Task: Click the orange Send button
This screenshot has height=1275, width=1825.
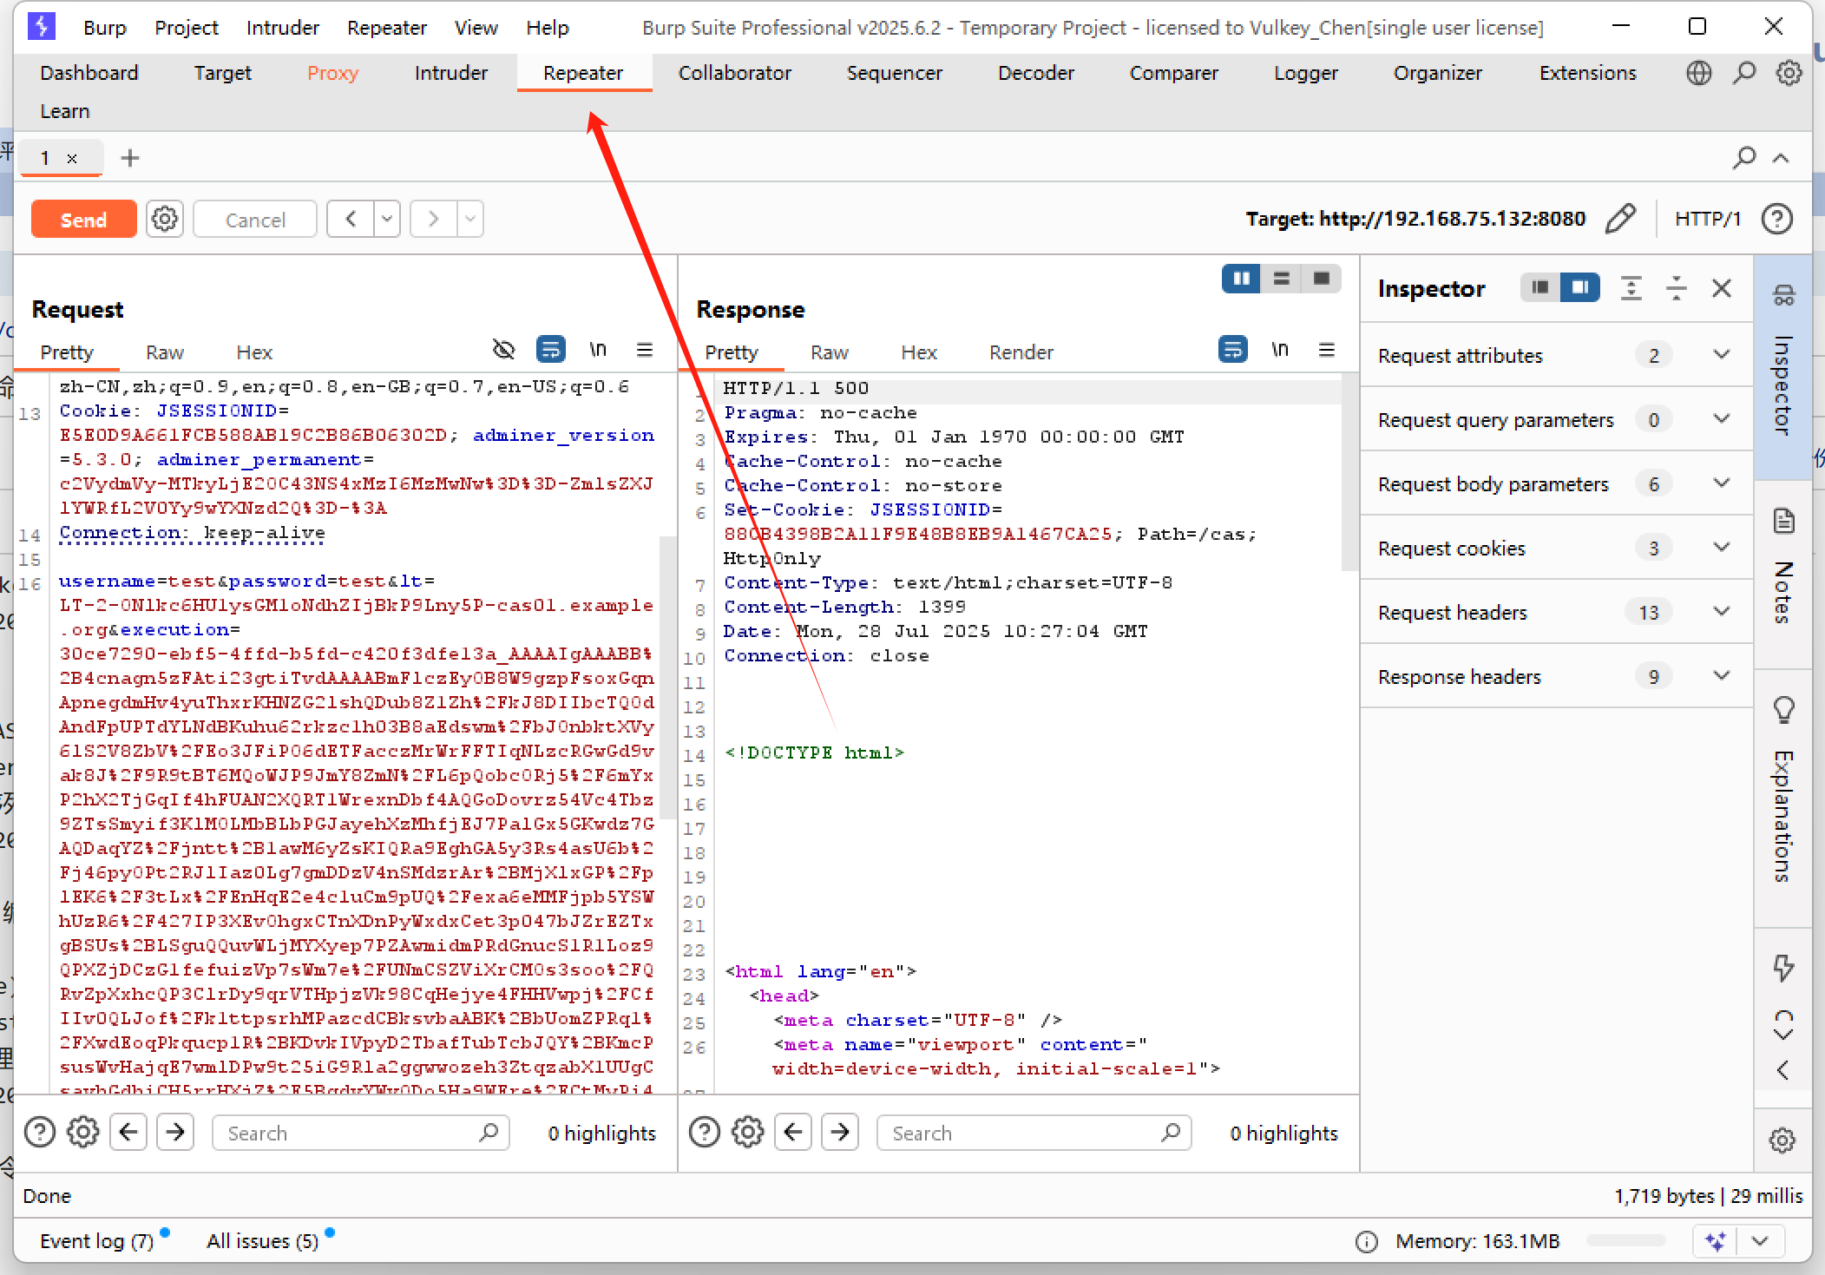Action: 83,220
